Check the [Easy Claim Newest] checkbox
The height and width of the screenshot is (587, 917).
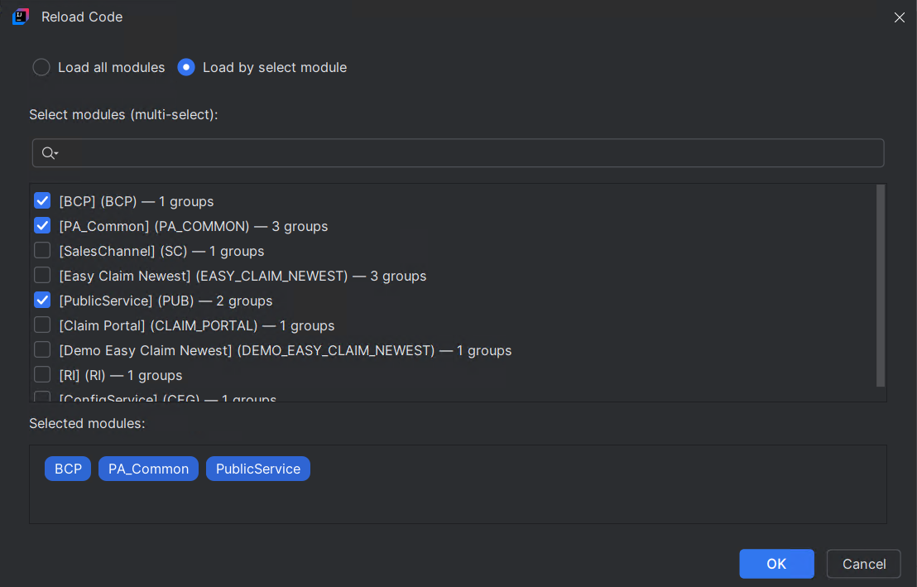pyautogui.click(x=42, y=275)
